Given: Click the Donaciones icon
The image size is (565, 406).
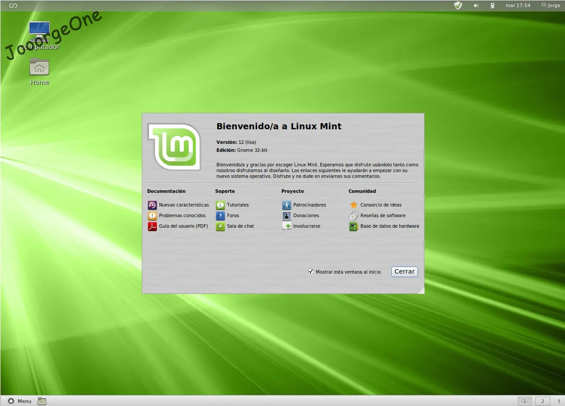Looking at the screenshot, I should (x=286, y=216).
